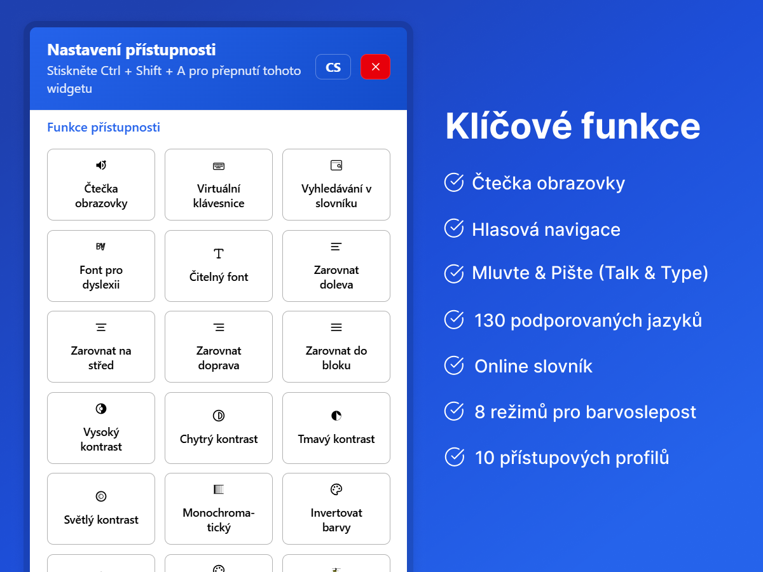Enable Font pro dyslexii
Screen dimensions: 763x572
[x=101, y=266]
